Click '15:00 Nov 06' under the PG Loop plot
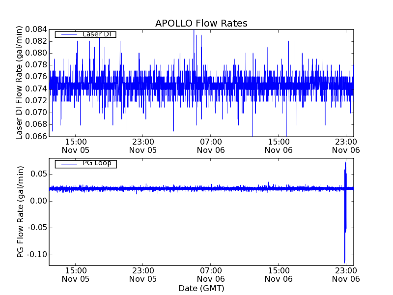The width and height of the screenshot is (393, 295). pos(279,275)
